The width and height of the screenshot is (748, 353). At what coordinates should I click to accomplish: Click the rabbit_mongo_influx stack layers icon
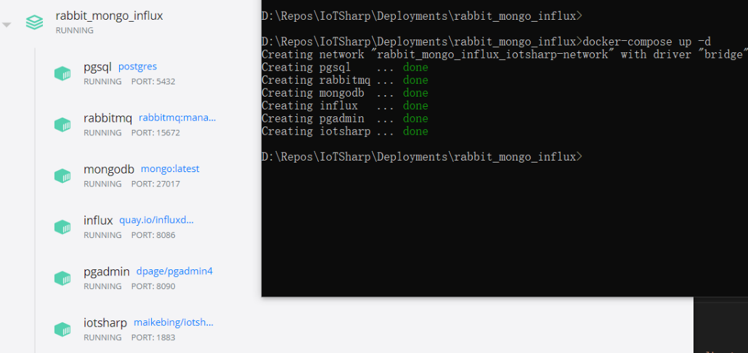34,22
